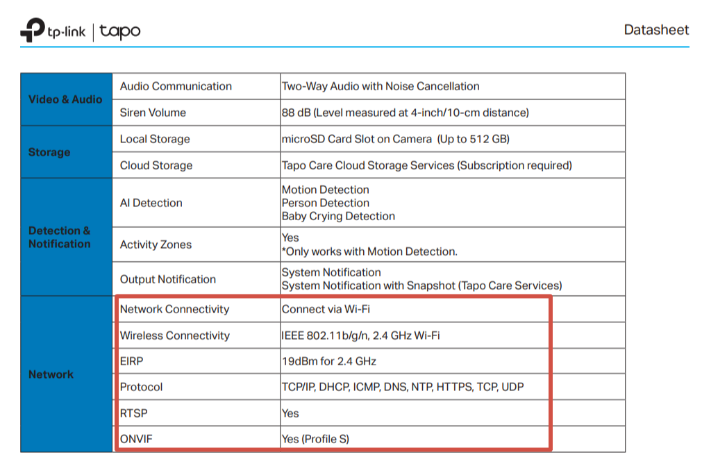Click the Yes (Profile S) value
The height and width of the screenshot is (473, 702).
click(x=316, y=439)
